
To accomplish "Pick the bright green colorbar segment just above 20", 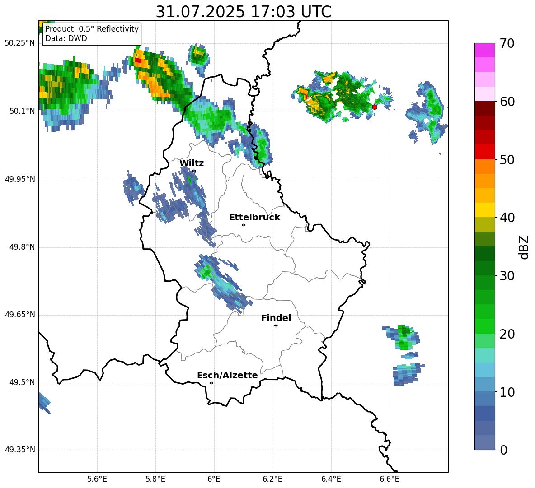I will click(x=484, y=326).
